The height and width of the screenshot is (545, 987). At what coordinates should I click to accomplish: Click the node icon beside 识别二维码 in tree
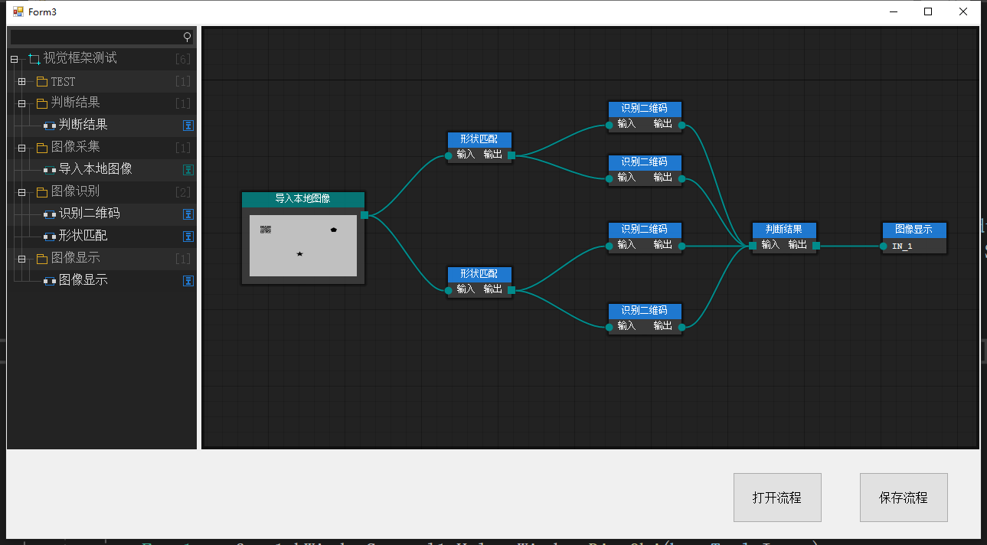tap(50, 214)
